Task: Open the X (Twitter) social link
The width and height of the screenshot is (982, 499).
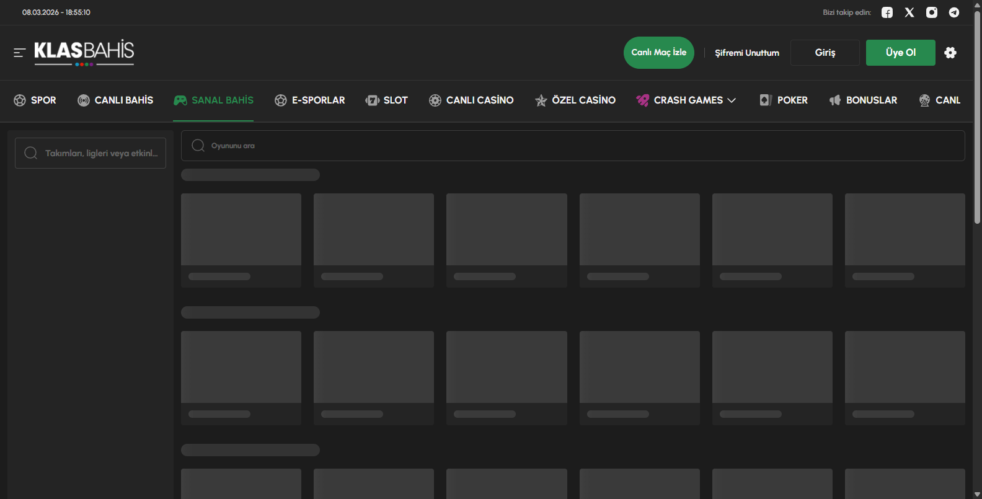Action: [909, 12]
